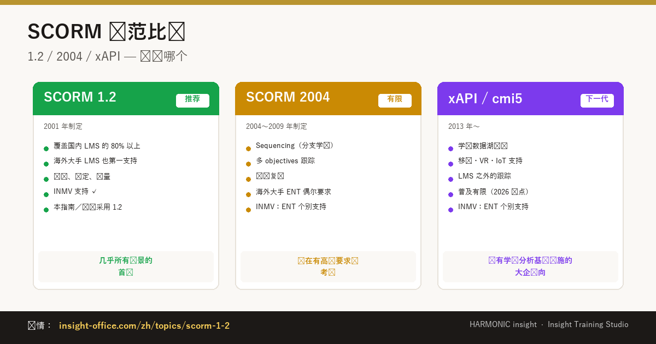Viewport: 656px width, 344px height.
Task: Click 'HARMONIC insight · Insight Training Studio' footer text
Action: (x=549, y=324)
